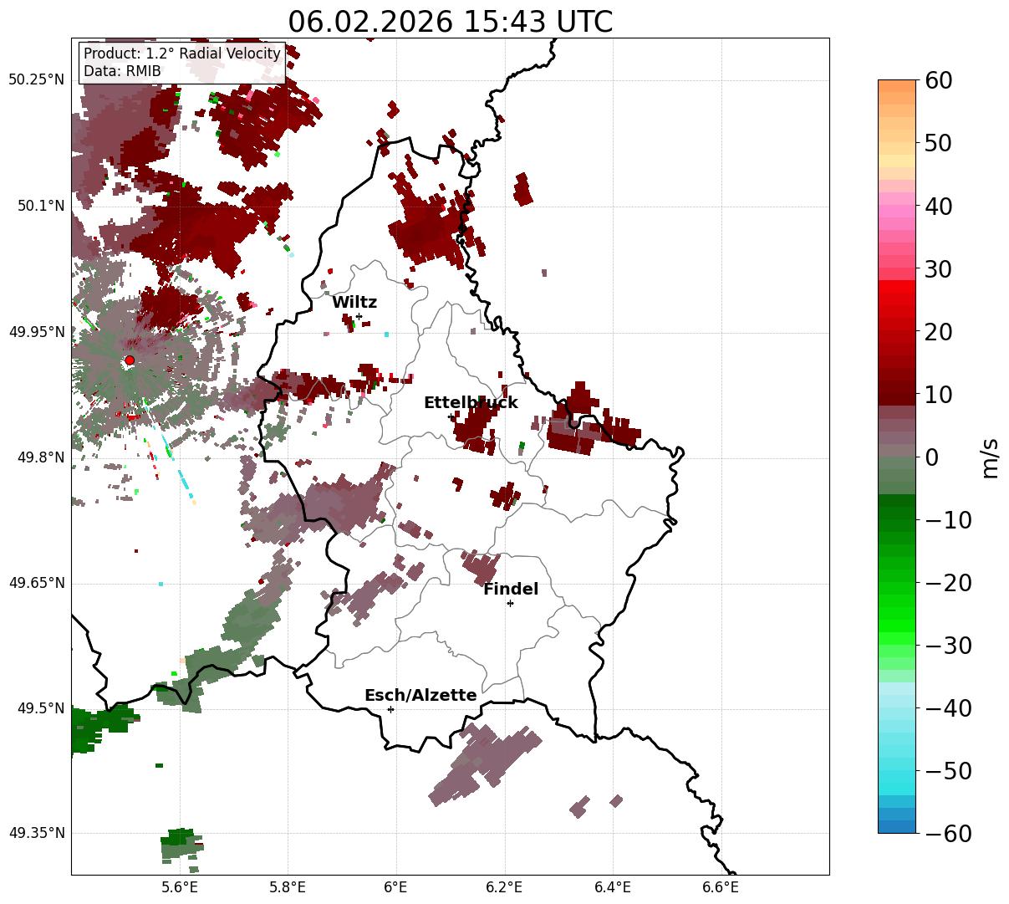Image resolution: width=1009 pixels, height=904 pixels.
Task: Click the Product: 1.2° Radial Velocity text
Action: tap(182, 54)
